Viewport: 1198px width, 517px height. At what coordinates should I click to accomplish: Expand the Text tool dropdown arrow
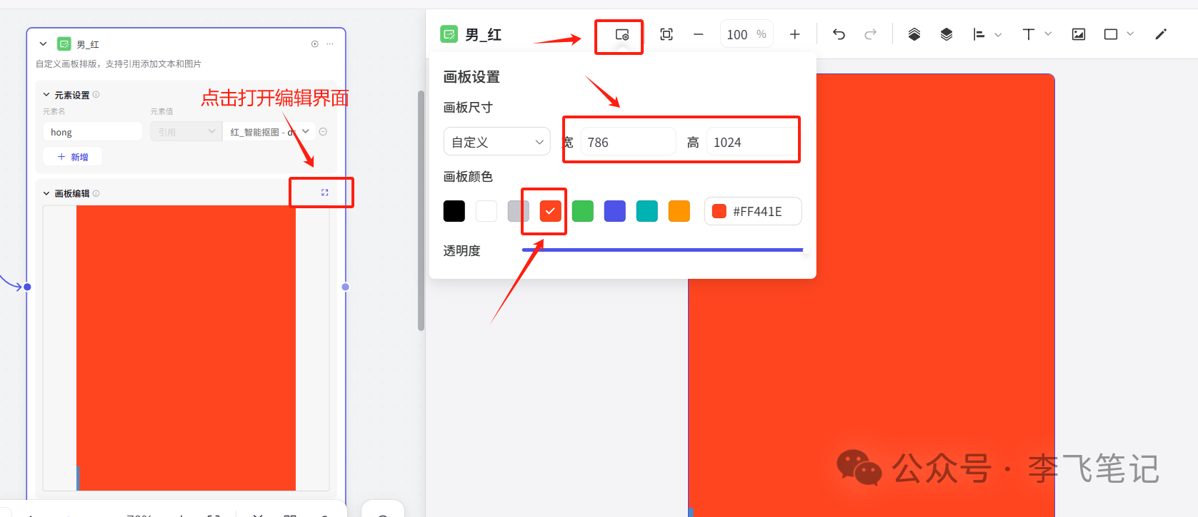1048,34
